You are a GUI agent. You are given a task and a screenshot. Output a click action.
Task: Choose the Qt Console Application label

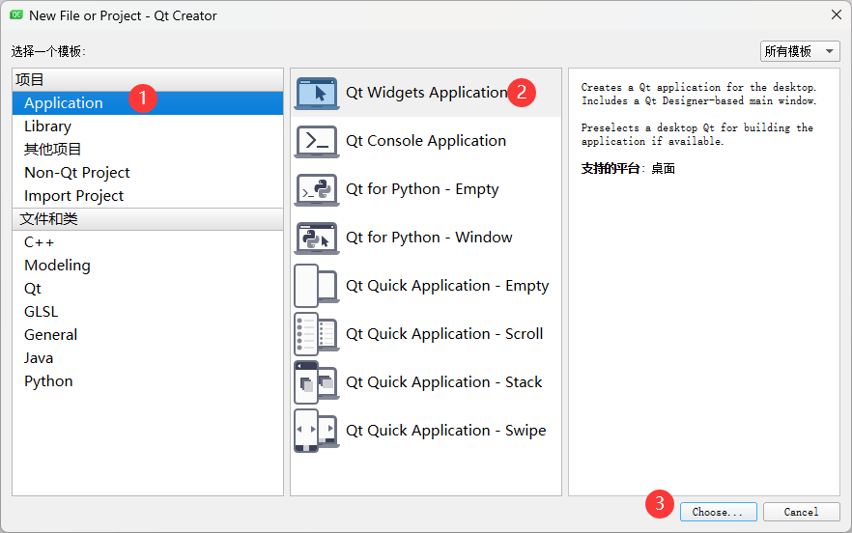pos(426,141)
